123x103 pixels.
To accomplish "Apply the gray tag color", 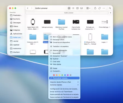I will [x=71, y=75].
